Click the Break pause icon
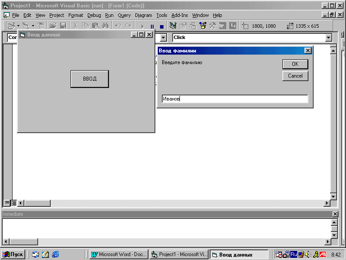Image resolution: width=346 pixels, height=260 pixels. click(152, 26)
